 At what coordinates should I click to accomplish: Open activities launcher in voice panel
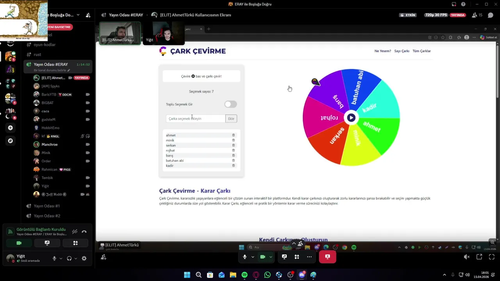click(x=75, y=243)
